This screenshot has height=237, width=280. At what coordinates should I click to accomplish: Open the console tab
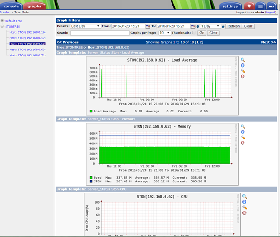point(11,6)
